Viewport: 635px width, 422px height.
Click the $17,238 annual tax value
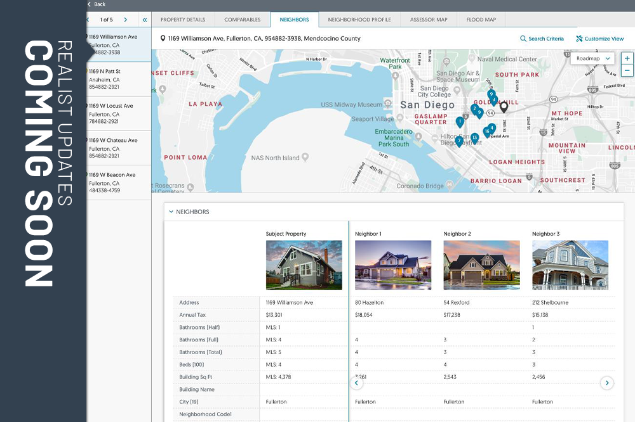(x=452, y=315)
